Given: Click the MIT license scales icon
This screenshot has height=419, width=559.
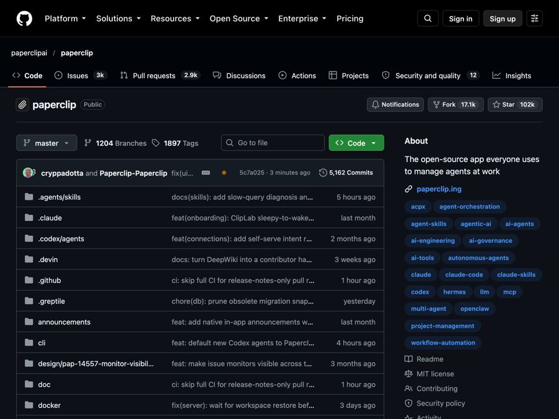Looking at the screenshot, I should (409, 374).
